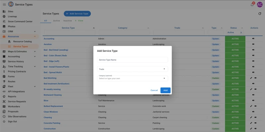The width and height of the screenshot is (265, 132).
Task: Toggle status switch for Aeration row
Action: (253, 44)
